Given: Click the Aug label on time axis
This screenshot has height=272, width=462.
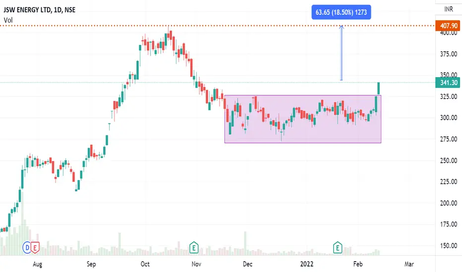Looking at the screenshot, I should pos(37,264).
